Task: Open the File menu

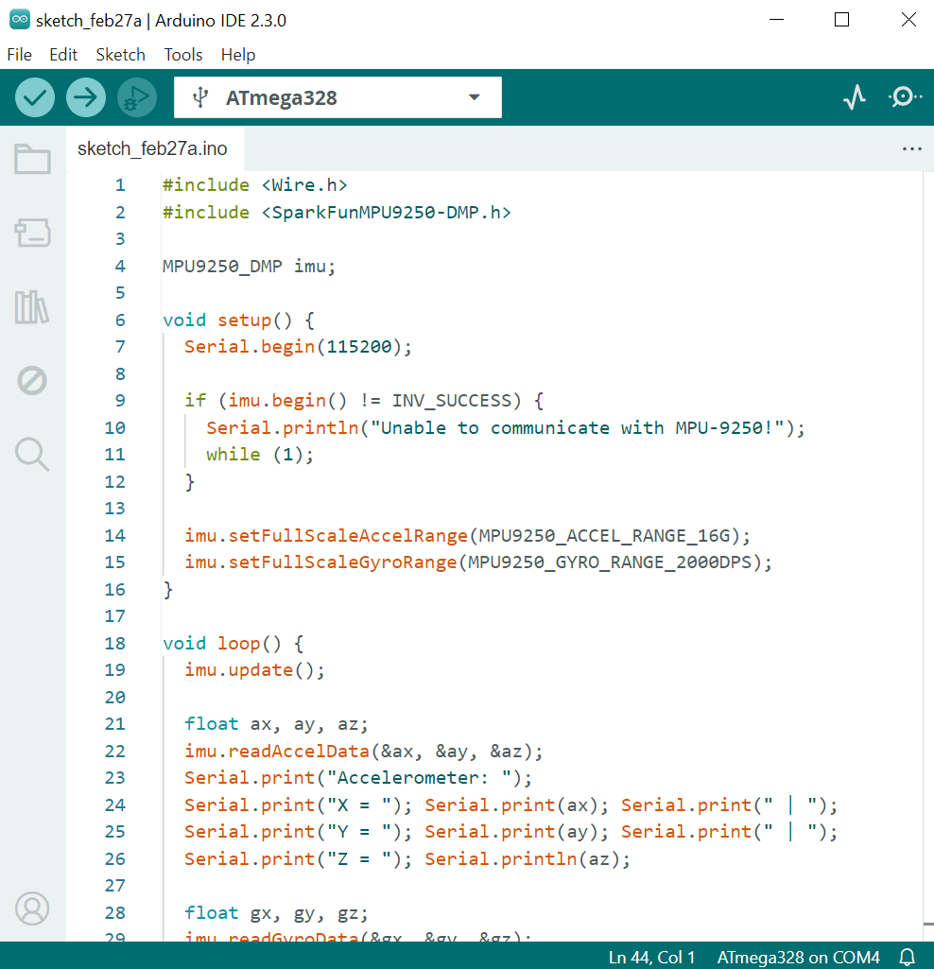Action: pos(19,55)
